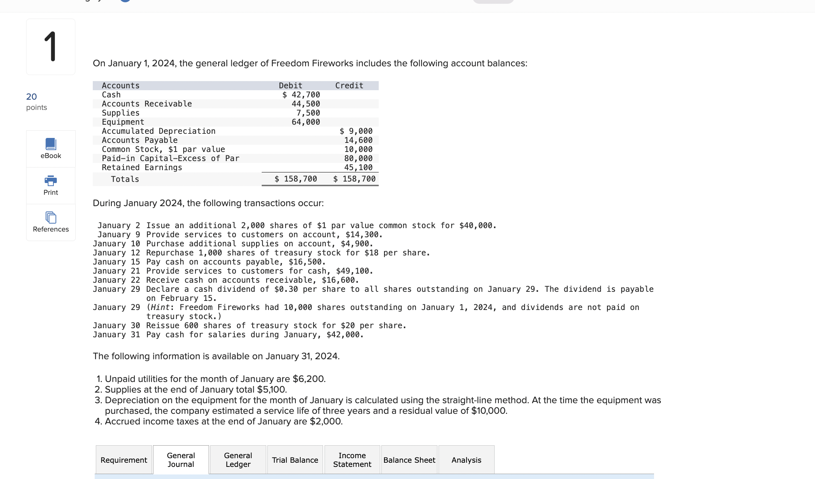Select the General Ledger tab
The image size is (815, 479).
pos(238,459)
